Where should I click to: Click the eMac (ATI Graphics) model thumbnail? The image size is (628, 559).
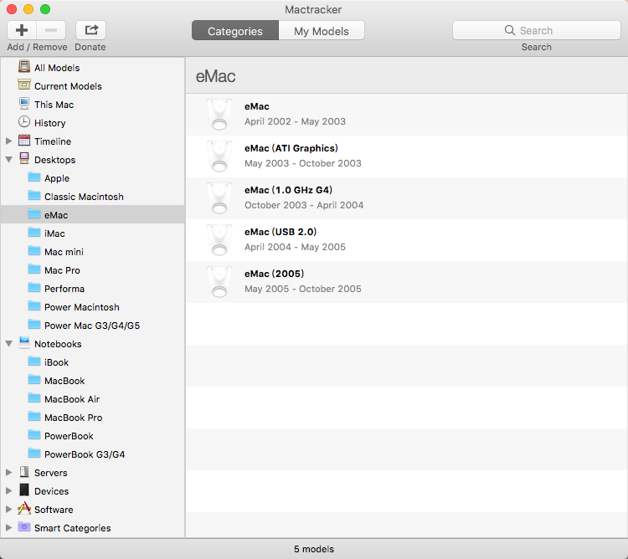pos(219,156)
